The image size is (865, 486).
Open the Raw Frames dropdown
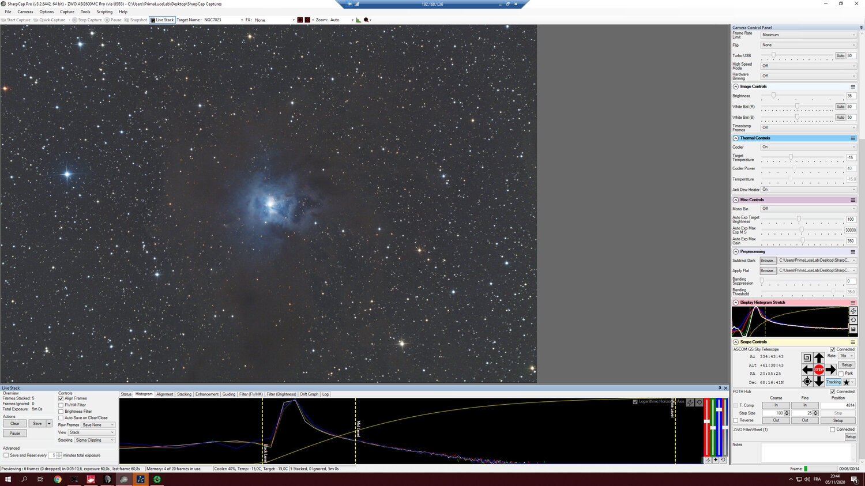98,425
